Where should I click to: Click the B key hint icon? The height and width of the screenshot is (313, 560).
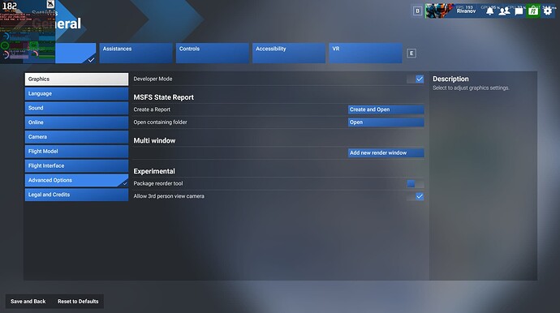coord(417,11)
